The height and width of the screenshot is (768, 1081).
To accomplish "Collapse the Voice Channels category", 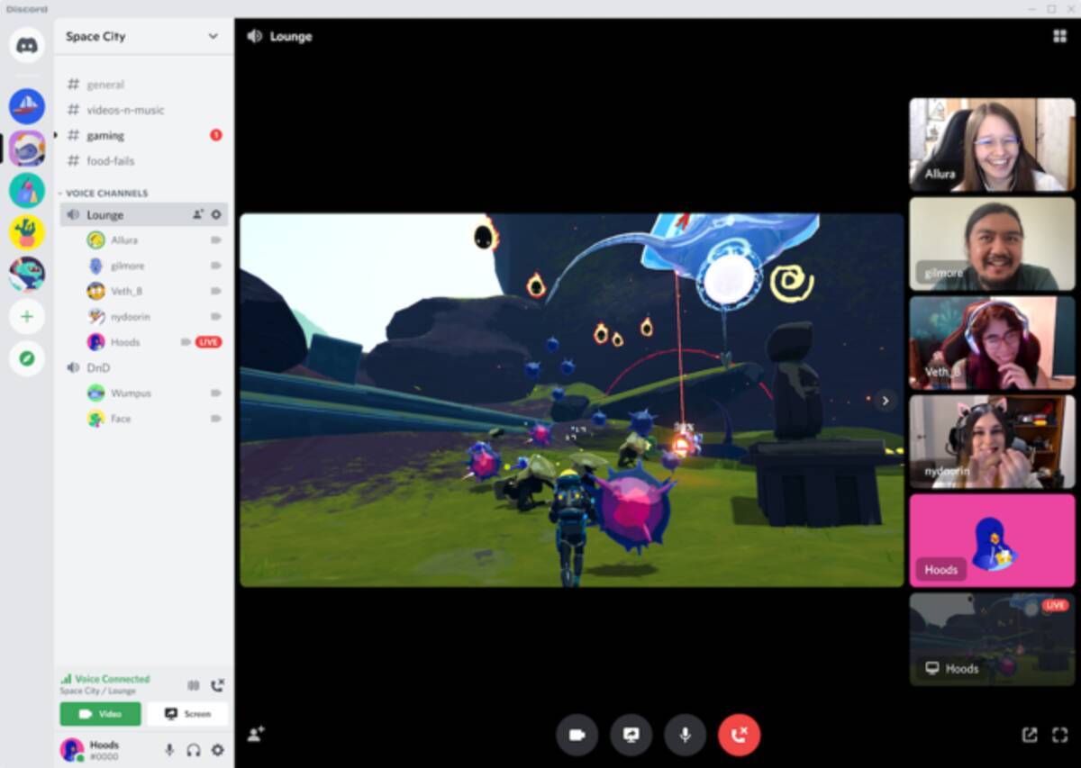I will [105, 194].
